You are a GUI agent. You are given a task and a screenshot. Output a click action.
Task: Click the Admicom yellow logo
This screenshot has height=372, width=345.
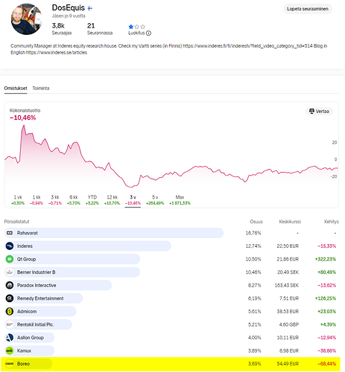coord(10,312)
